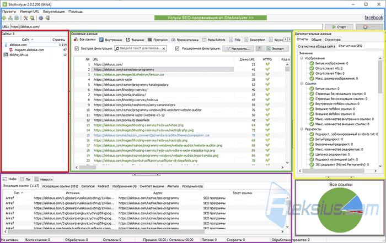Open the Помощь menu
Viewport: 386px width, 243px height.
coord(76,12)
